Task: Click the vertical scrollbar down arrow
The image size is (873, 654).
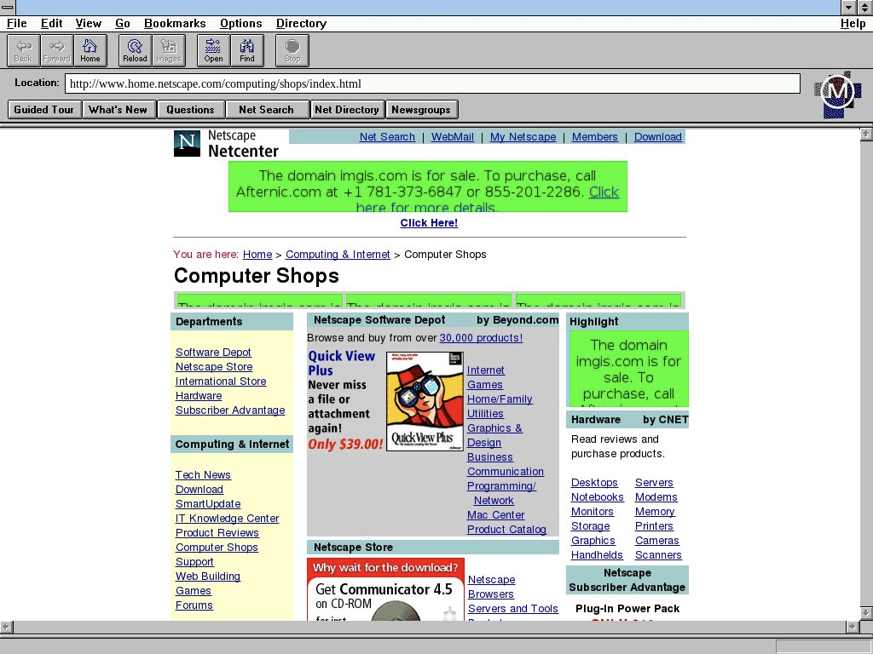Action: point(866,613)
